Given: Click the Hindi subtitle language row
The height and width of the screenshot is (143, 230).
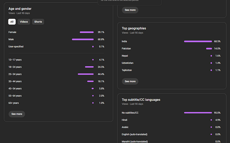Looking at the screenshot, I should pos(124,120).
